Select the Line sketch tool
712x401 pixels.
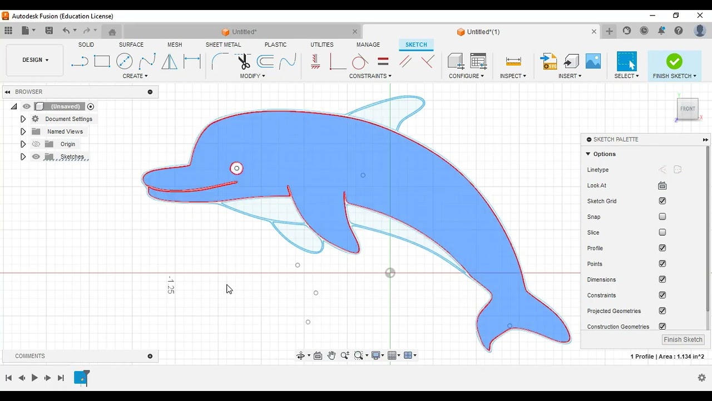pos(80,61)
